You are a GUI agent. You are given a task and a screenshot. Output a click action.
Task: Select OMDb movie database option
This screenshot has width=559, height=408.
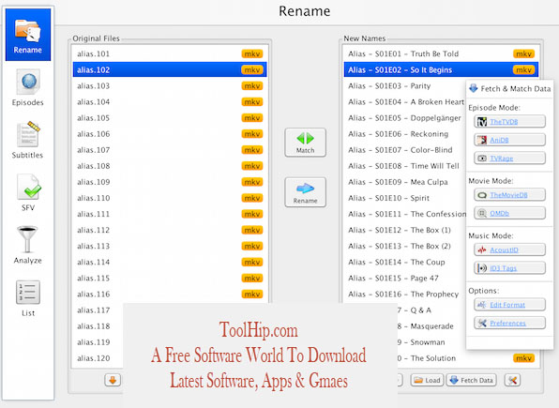[509, 213]
